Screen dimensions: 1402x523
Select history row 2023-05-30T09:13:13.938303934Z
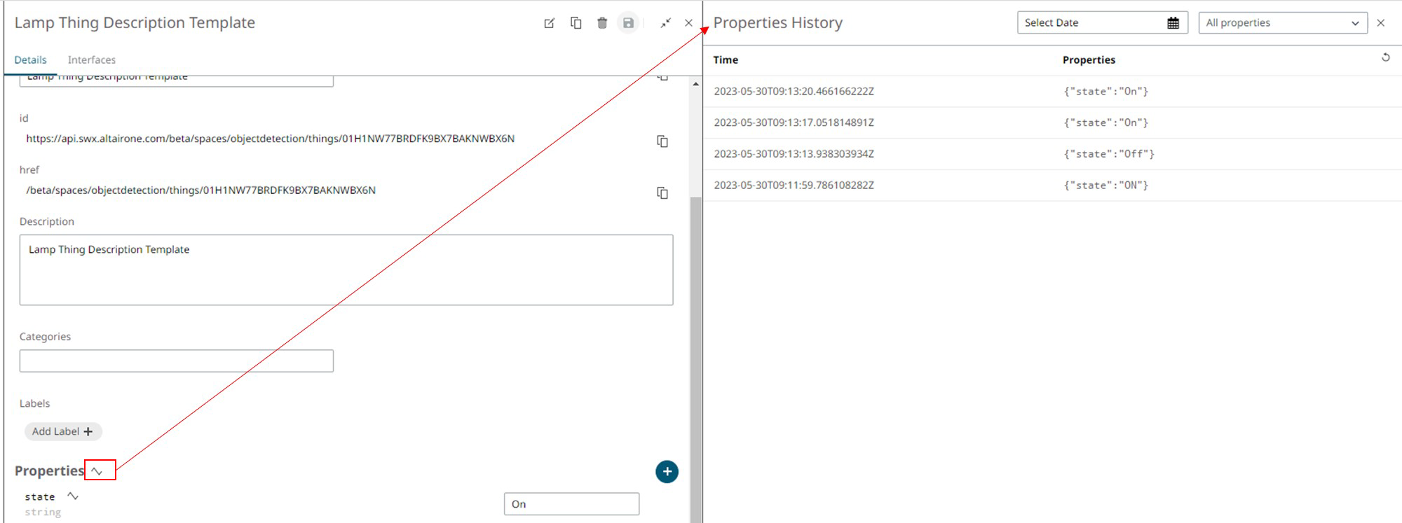click(x=1052, y=154)
